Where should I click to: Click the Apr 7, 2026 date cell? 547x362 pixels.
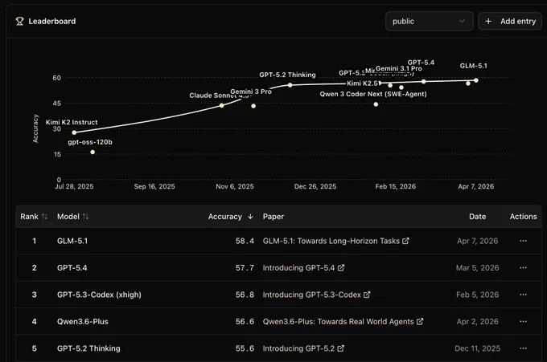(477, 241)
